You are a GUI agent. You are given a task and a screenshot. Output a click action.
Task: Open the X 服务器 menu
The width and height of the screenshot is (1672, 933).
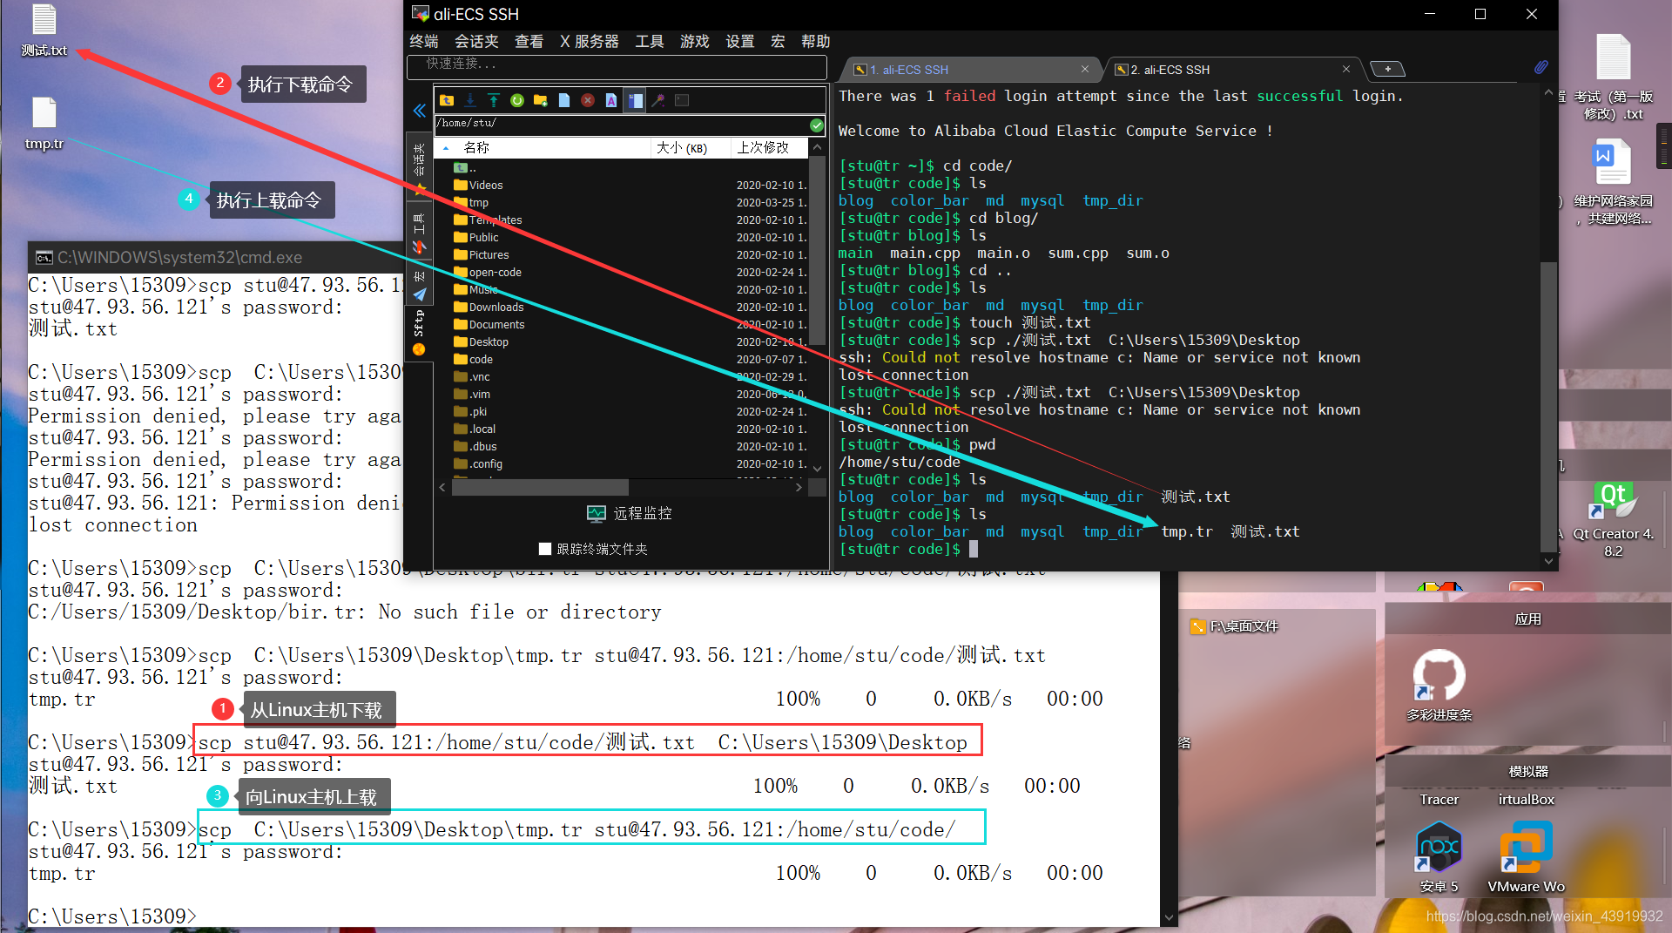coord(590,41)
